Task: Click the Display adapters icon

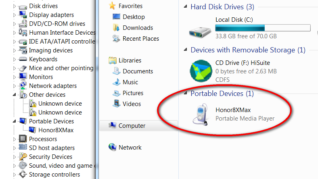Action: [x=23, y=15]
